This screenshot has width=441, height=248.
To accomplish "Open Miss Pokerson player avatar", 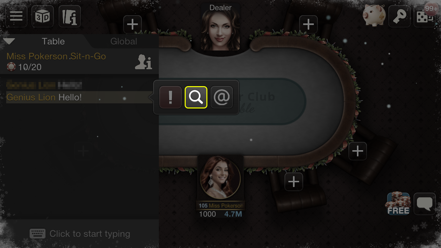I will 220,177.
